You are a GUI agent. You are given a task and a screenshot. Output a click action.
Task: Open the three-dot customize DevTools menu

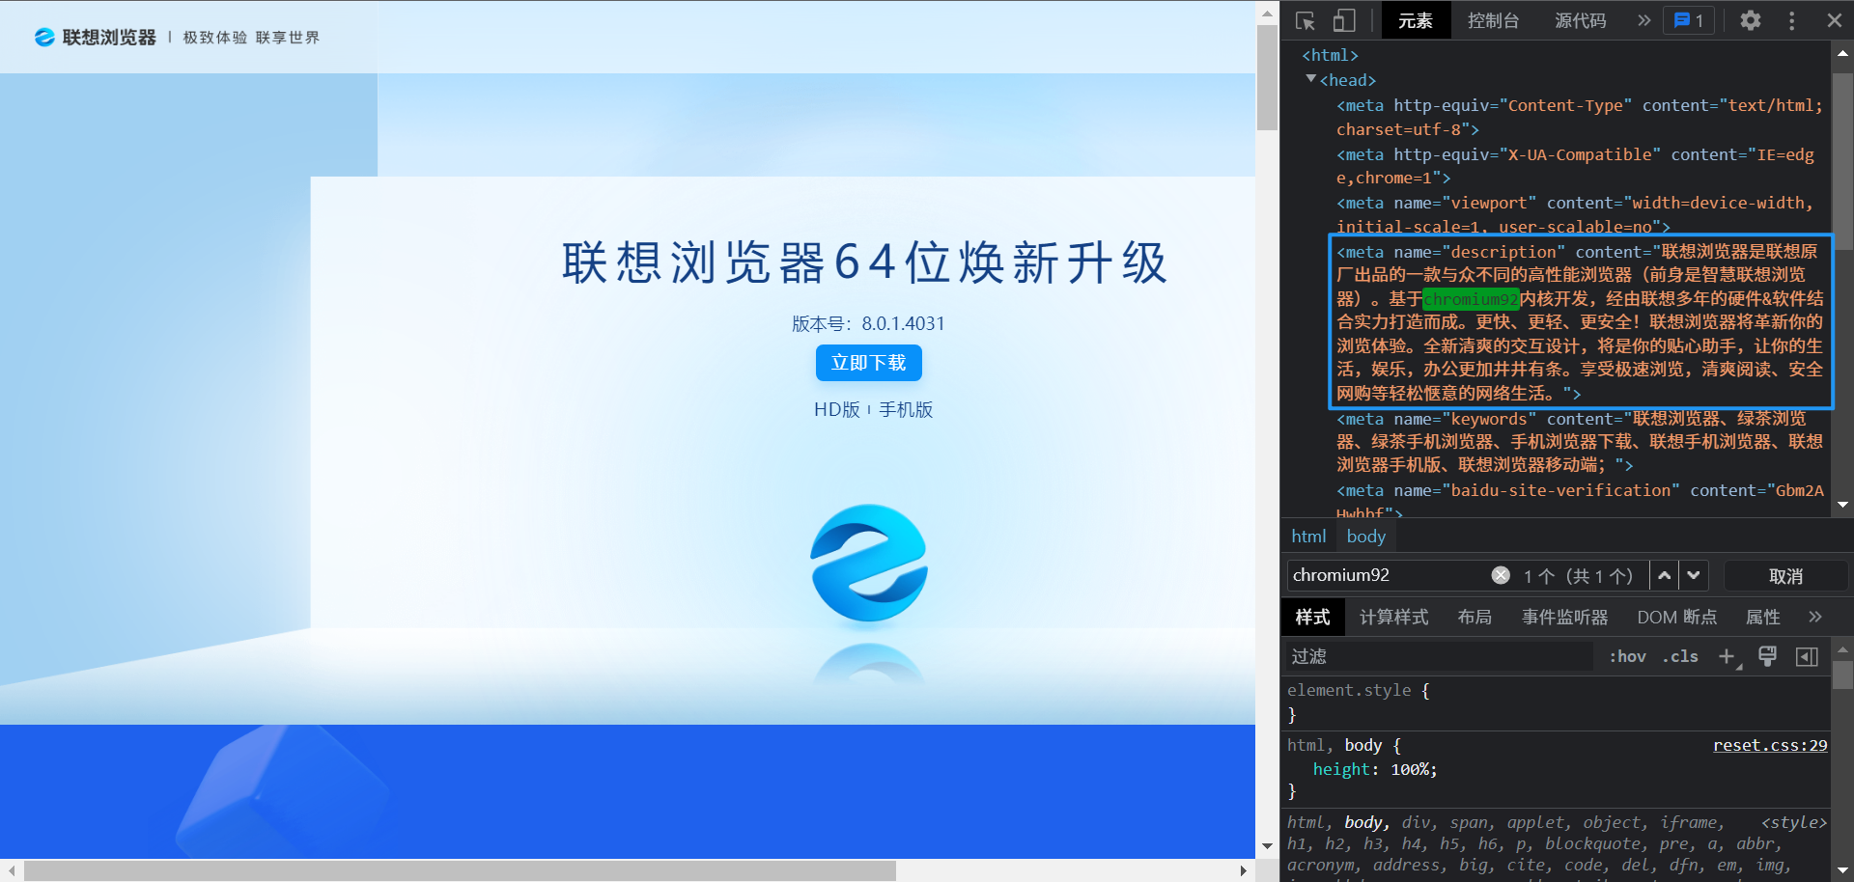tap(1791, 20)
